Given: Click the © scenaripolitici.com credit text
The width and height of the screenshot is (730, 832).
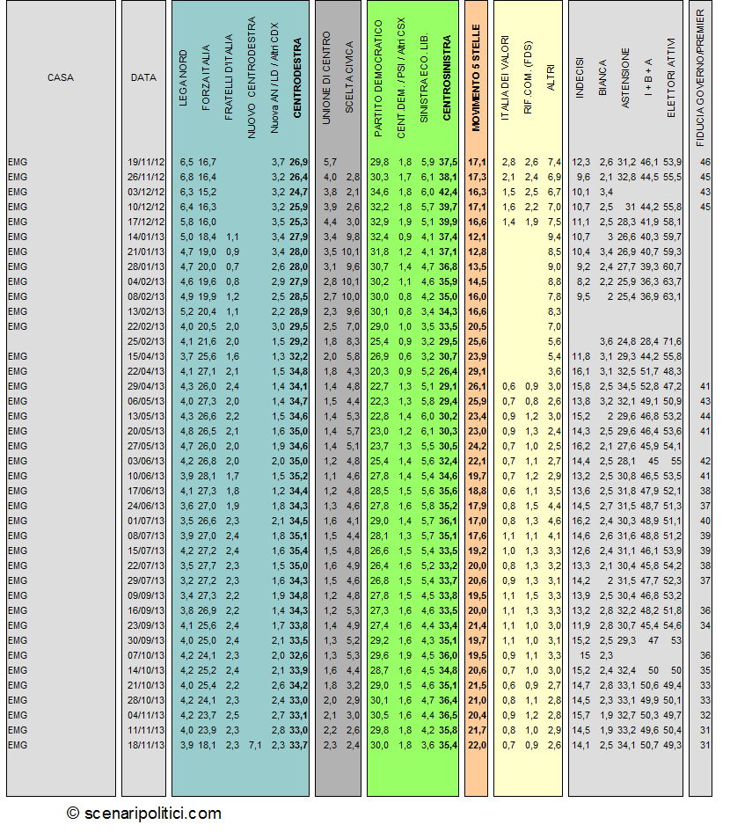Looking at the screenshot, I should pos(143,813).
